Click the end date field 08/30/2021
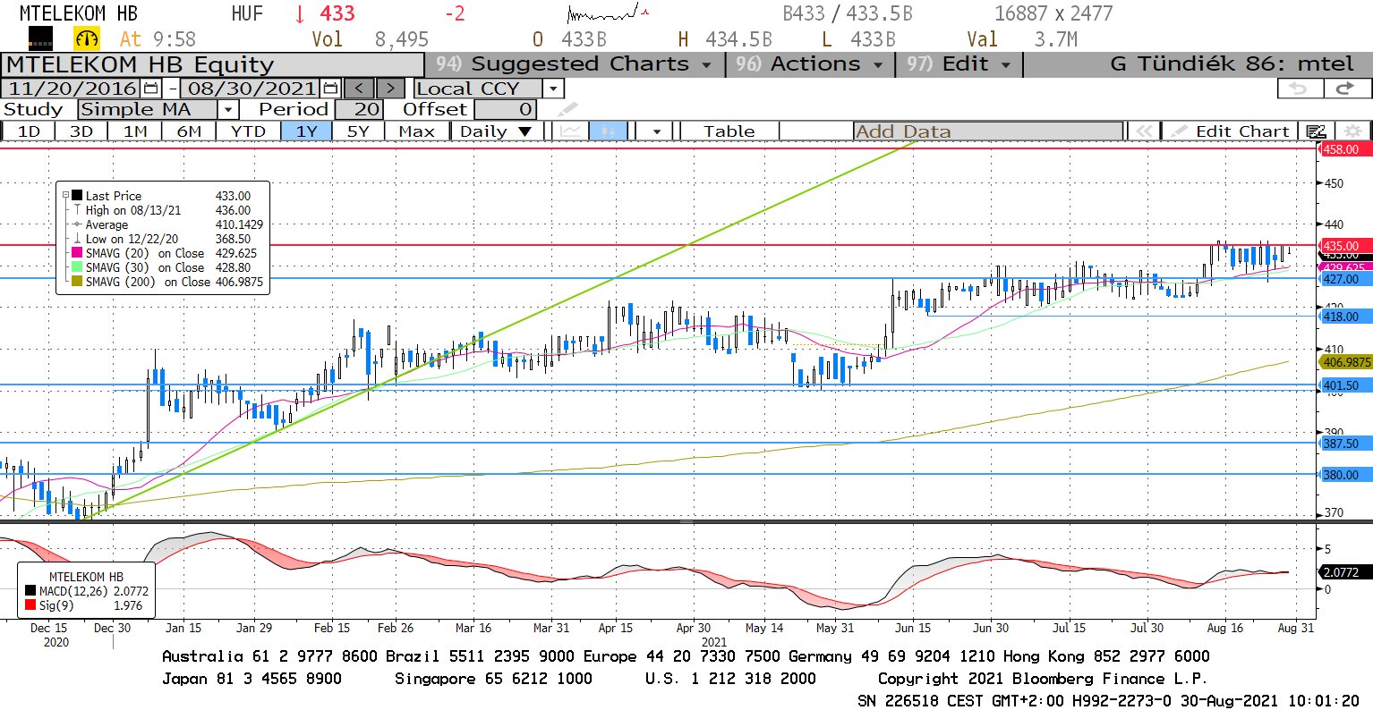Viewport: 1373px width, 727px height. click(252, 89)
